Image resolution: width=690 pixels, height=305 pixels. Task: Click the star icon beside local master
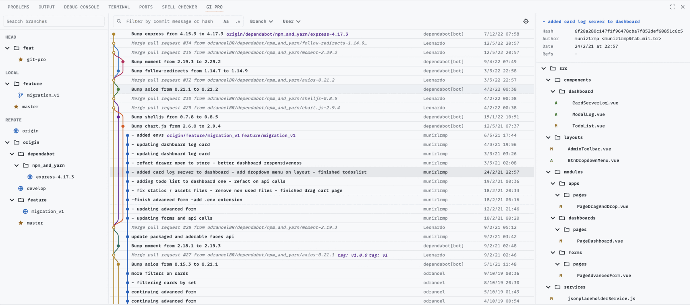coord(16,107)
